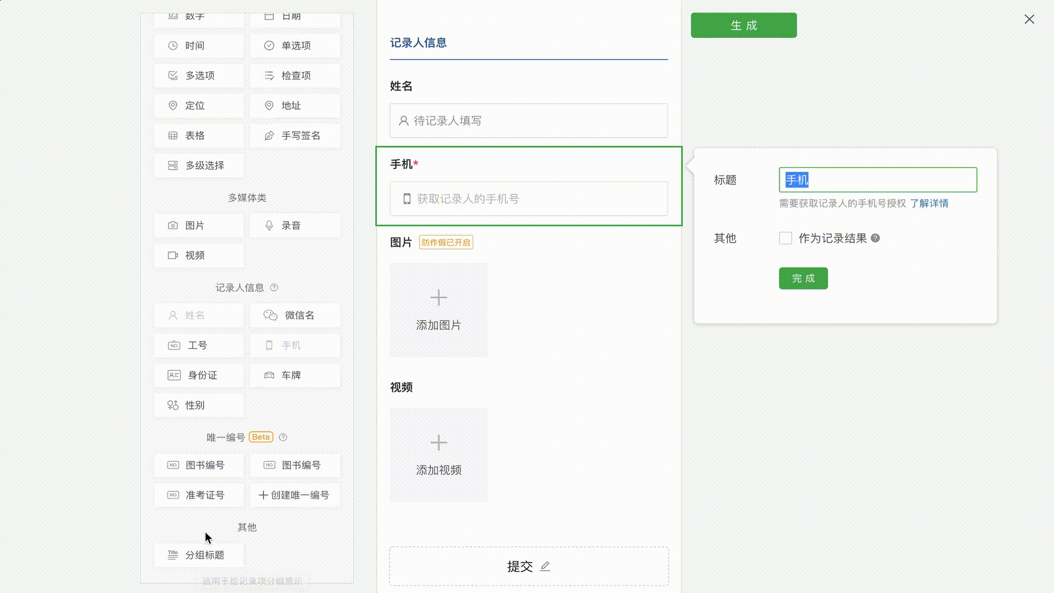Click the 添加图片 add image area

pyautogui.click(x=438, y=310)
